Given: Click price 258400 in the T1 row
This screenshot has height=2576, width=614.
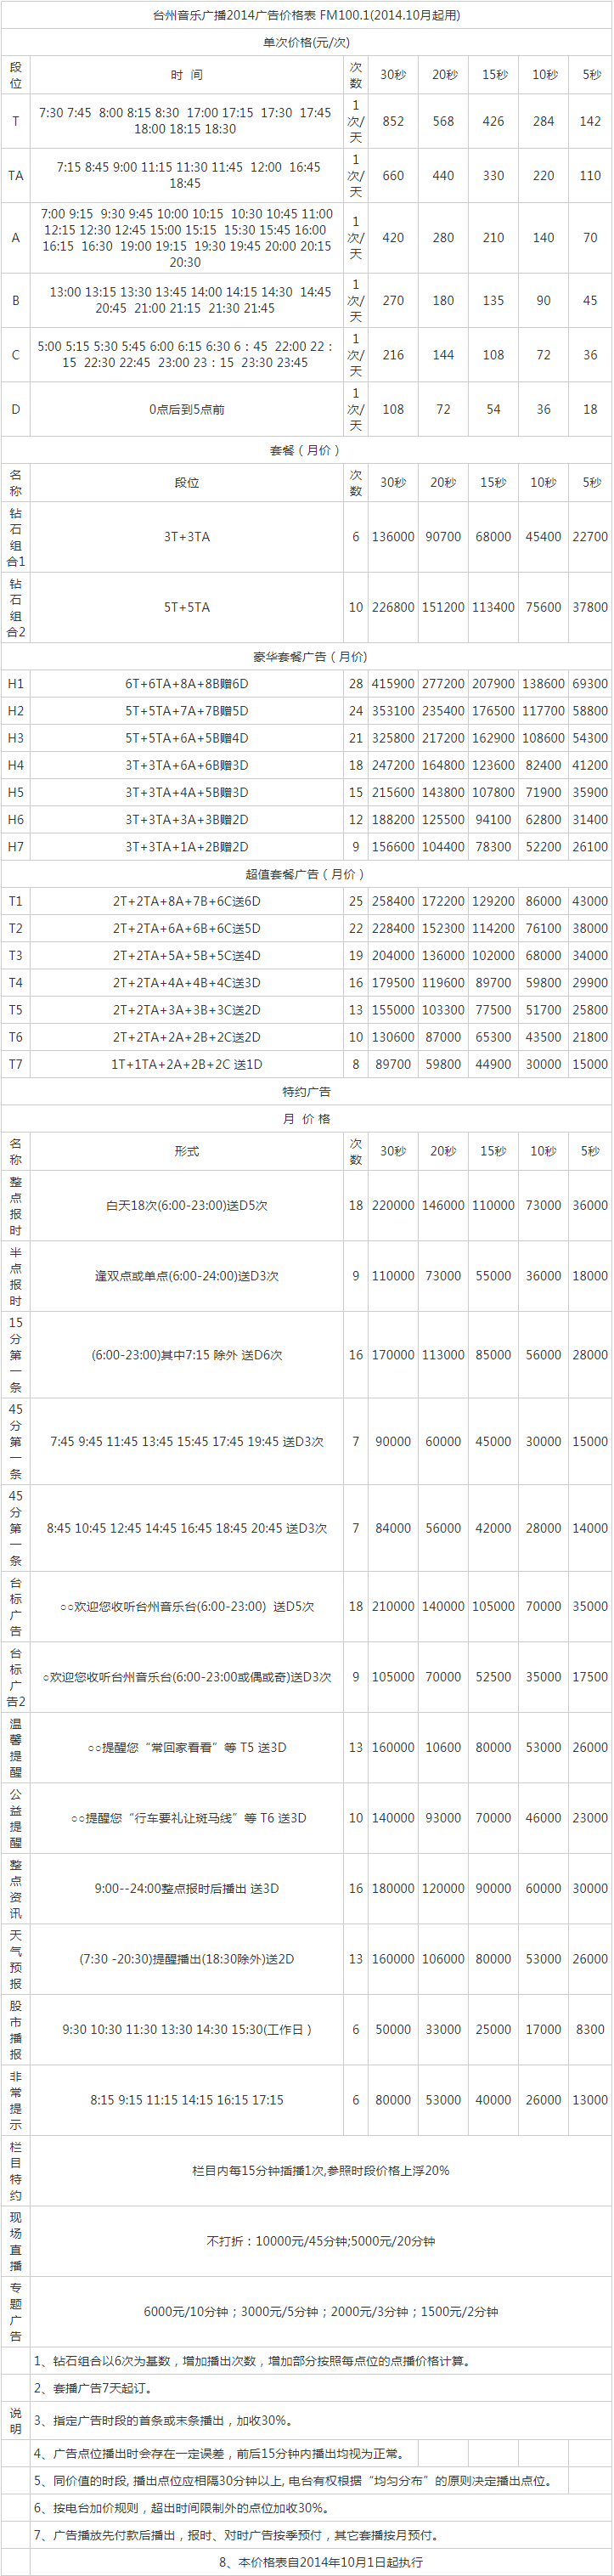Looking at the screenshot, I should 393,901.
